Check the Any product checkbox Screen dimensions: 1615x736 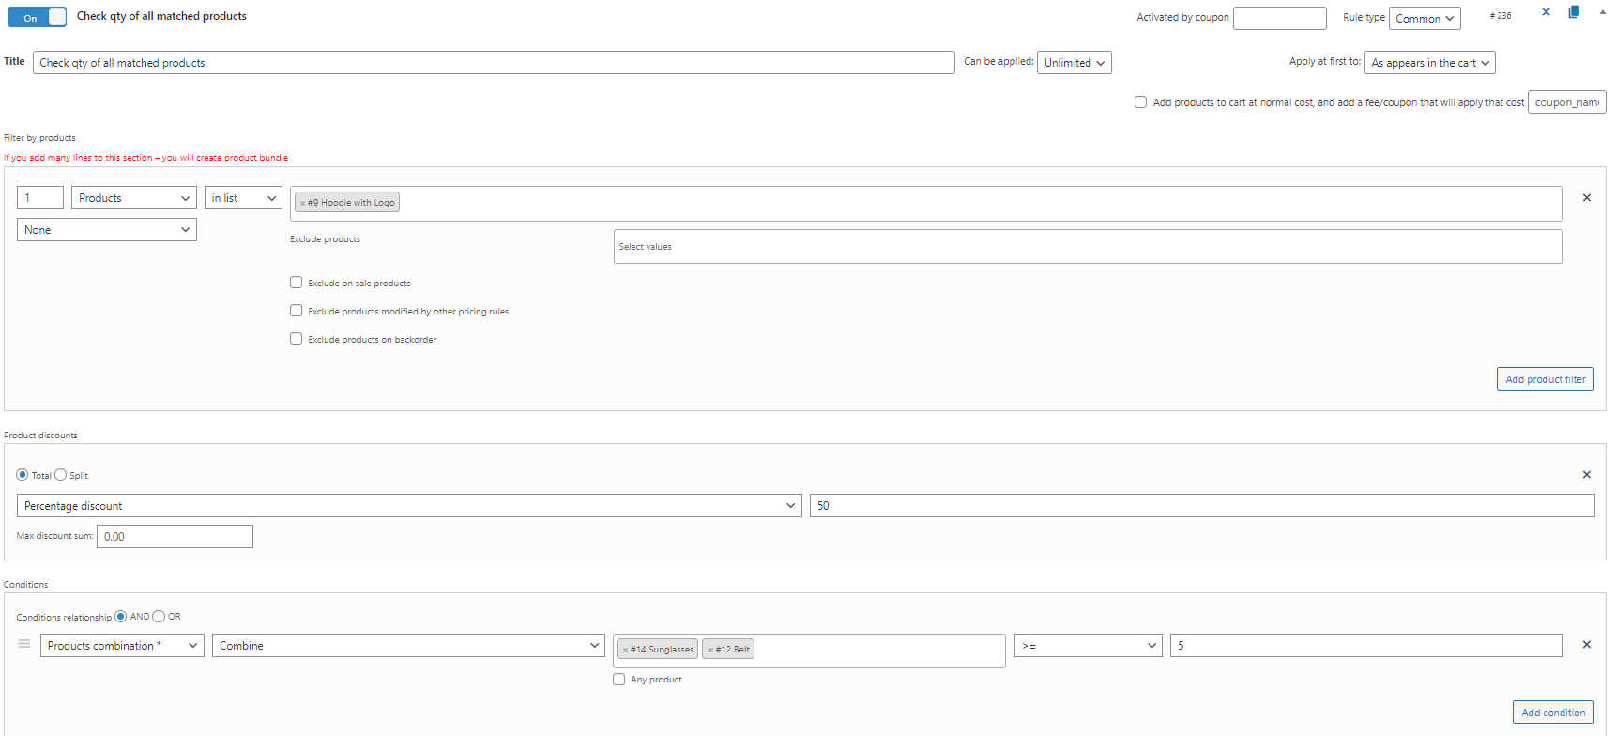tap(618, 679)
